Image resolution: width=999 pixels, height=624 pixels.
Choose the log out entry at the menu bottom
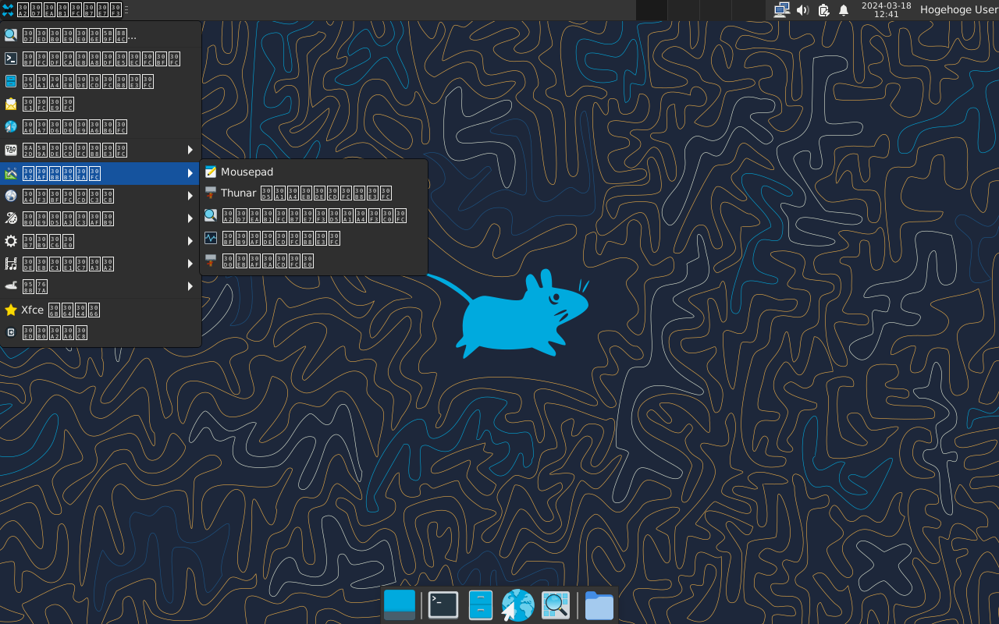(x=101, y=332)
